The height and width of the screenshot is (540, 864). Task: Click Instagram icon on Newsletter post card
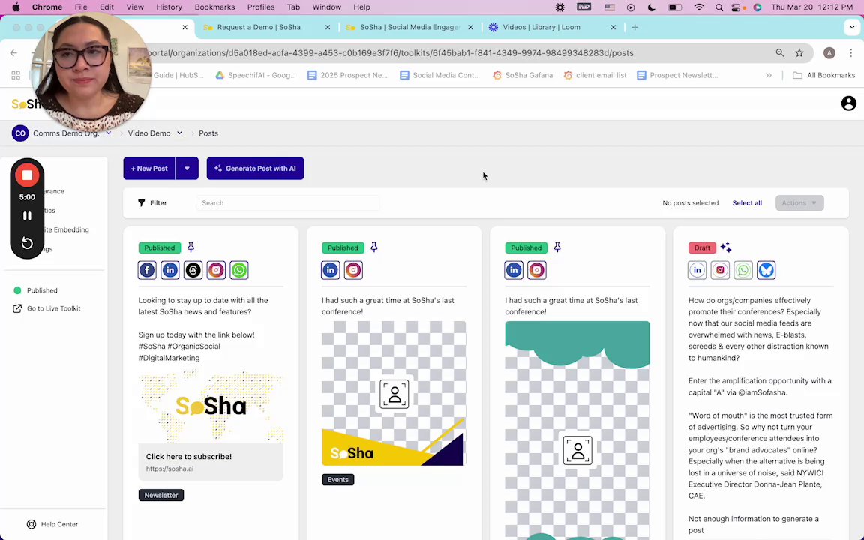pyautogui.click(x=216, y=270)
